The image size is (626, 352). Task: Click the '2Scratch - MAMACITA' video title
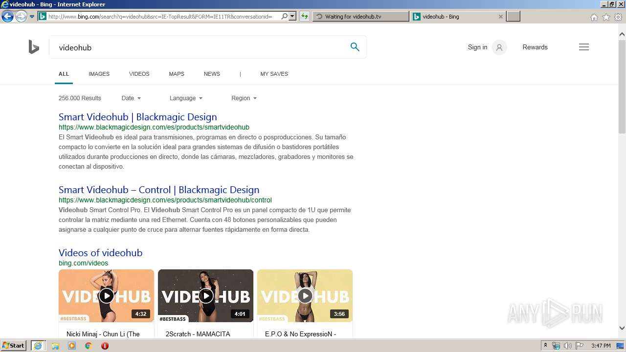[x=198, y=334]
